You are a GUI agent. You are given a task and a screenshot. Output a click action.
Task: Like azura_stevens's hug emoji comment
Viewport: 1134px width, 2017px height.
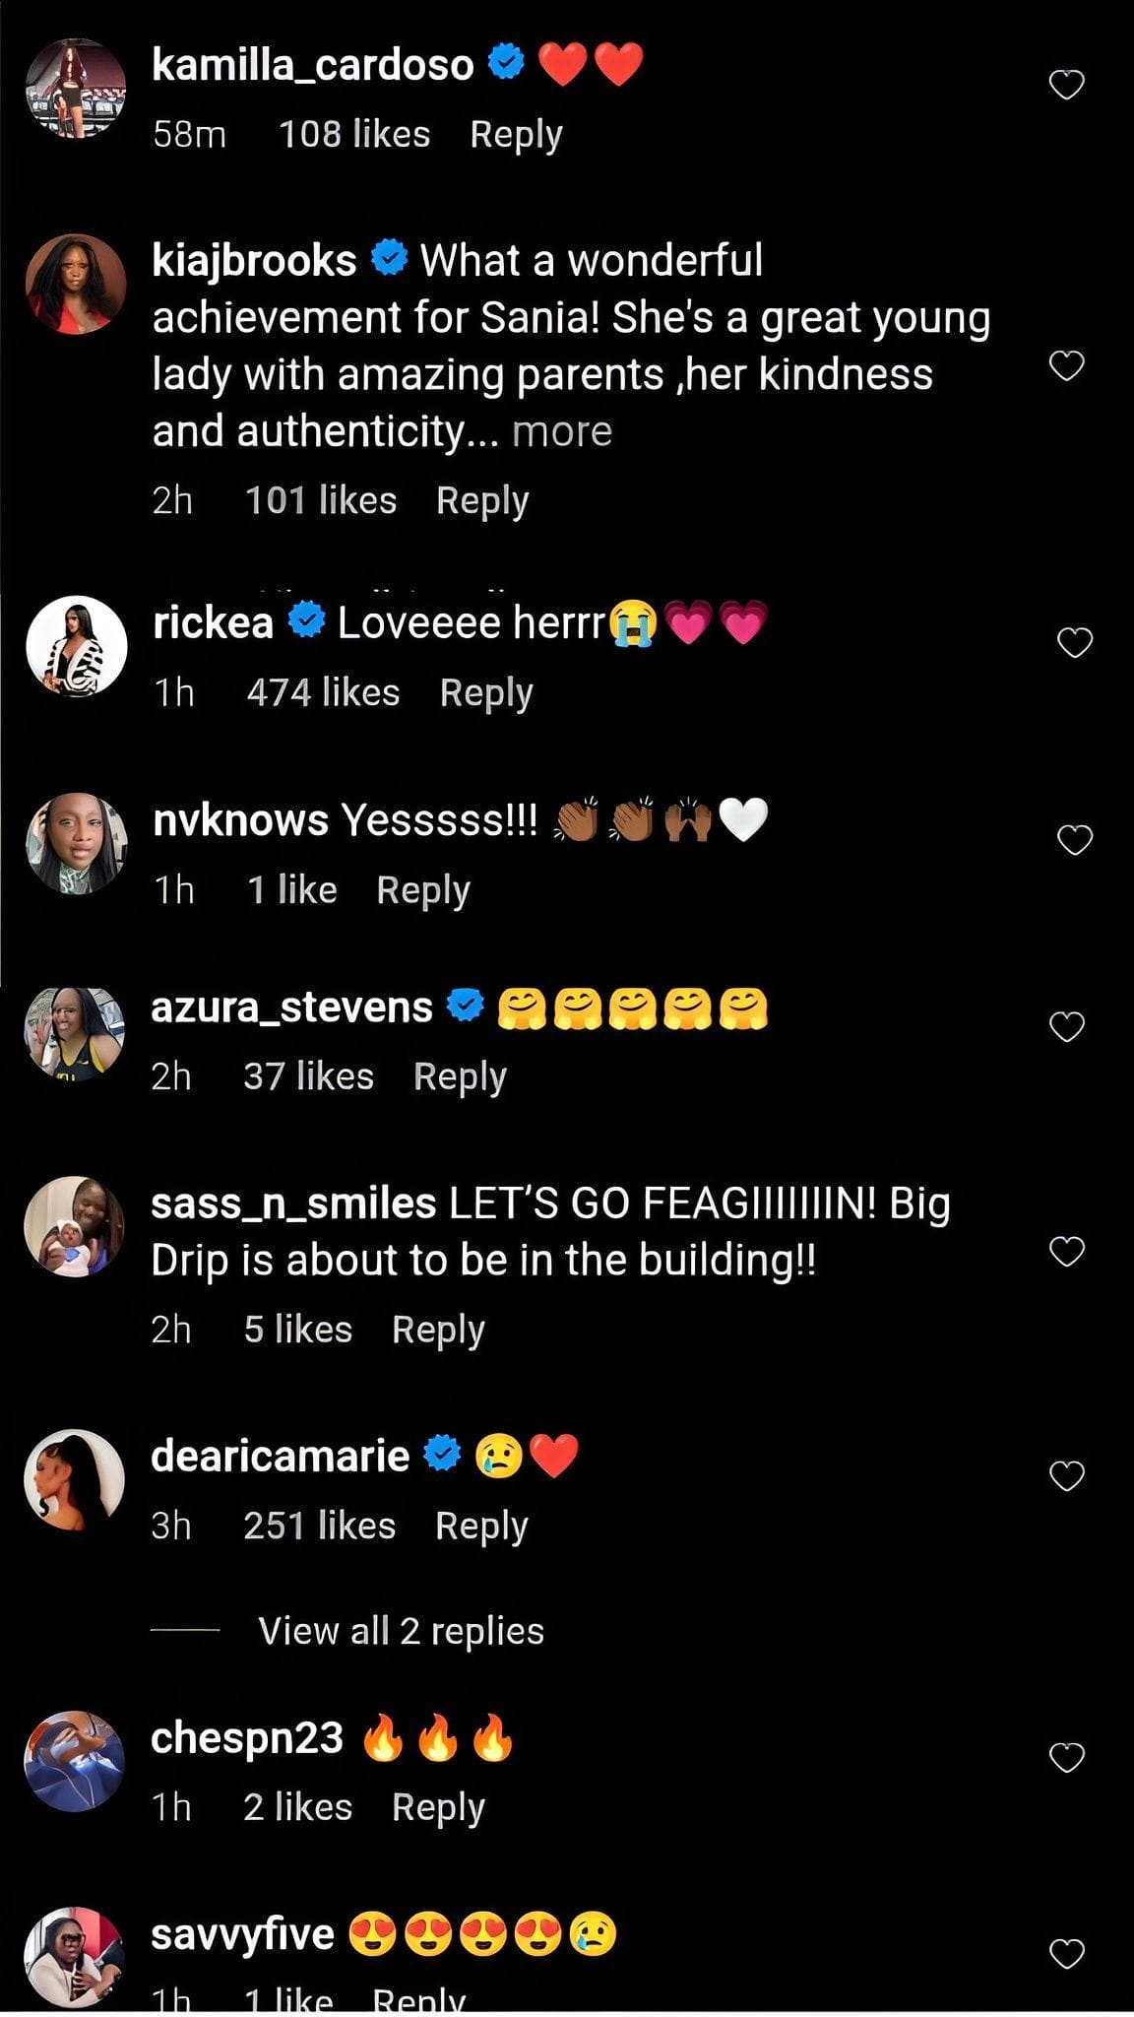click(x=1067, y=1024)
